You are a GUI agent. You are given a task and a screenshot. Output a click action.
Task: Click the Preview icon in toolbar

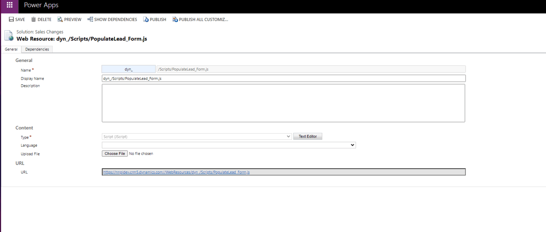[60, 19]
